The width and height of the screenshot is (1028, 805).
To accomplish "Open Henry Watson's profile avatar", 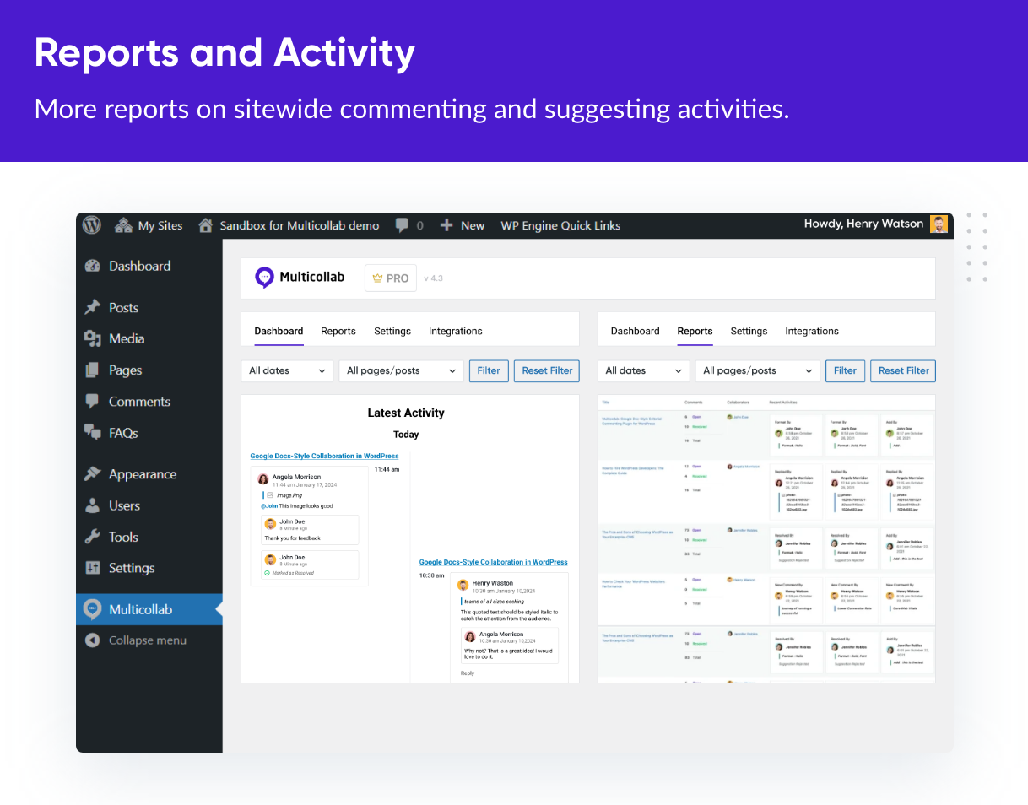I will [939, 224].
